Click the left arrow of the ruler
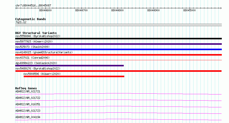This screenshot has width=229, height=123. (x=16, y=8)
